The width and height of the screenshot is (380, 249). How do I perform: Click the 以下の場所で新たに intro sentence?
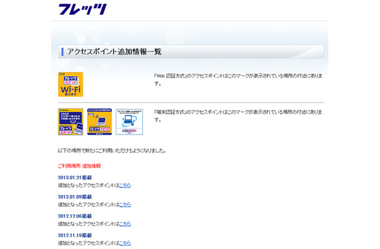[111, 151]
